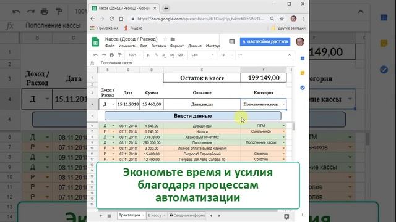Open the Calendar side panel icon
The image size is (396, 222).
click(303, 59)
